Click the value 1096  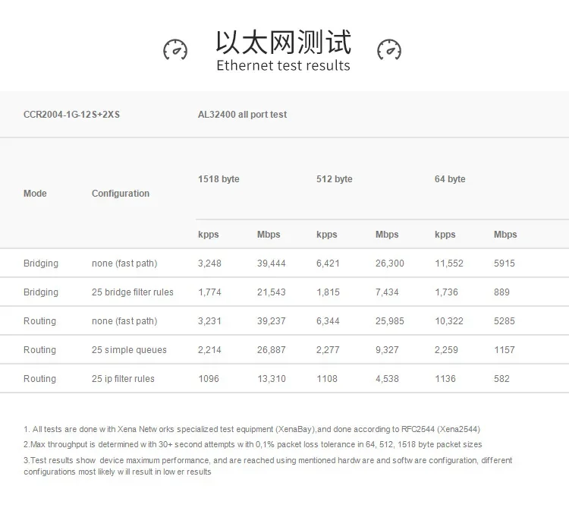[x=209, y=379]
